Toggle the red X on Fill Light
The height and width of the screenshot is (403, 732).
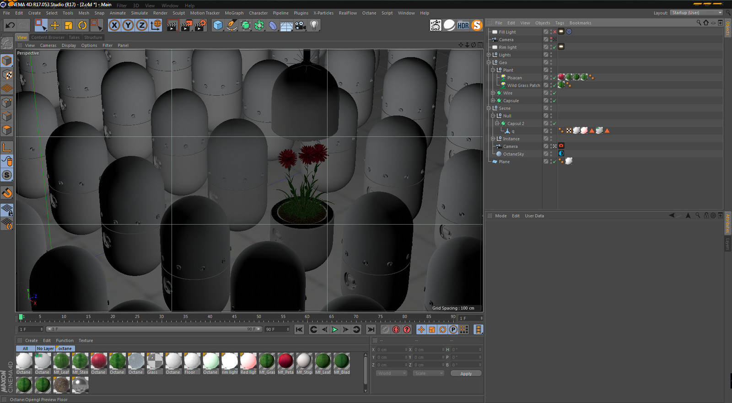tap(554, 32)
